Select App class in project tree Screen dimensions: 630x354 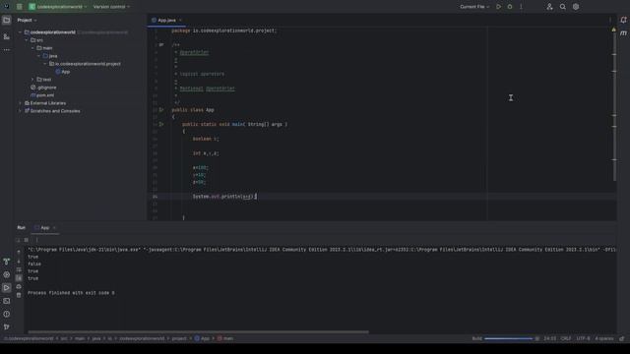click(63, 72)
